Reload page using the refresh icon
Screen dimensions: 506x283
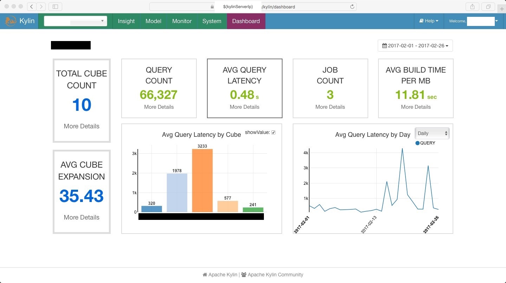point(352,7)
